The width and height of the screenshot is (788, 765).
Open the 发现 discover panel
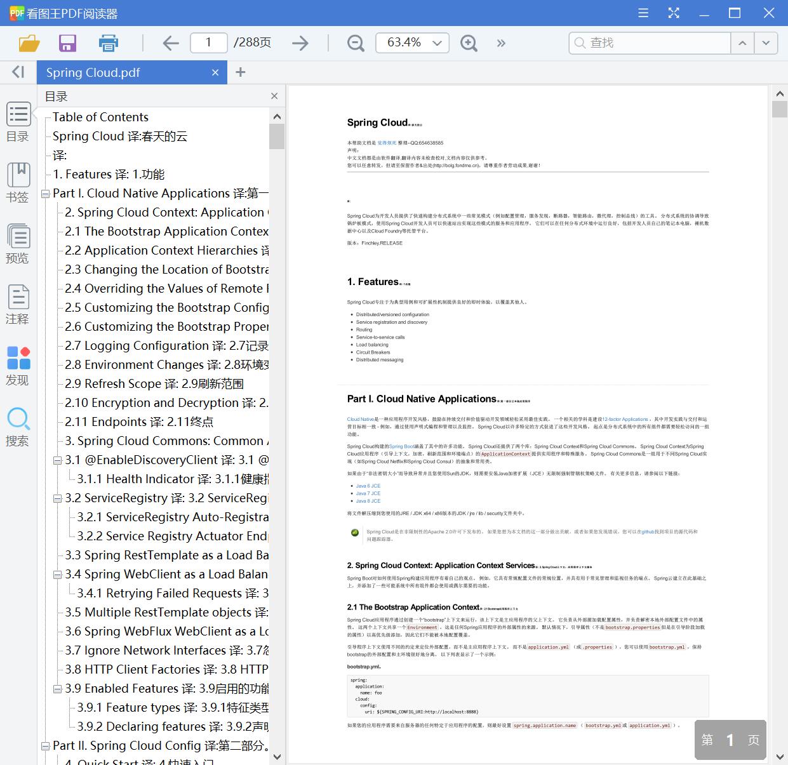[18, 366]
